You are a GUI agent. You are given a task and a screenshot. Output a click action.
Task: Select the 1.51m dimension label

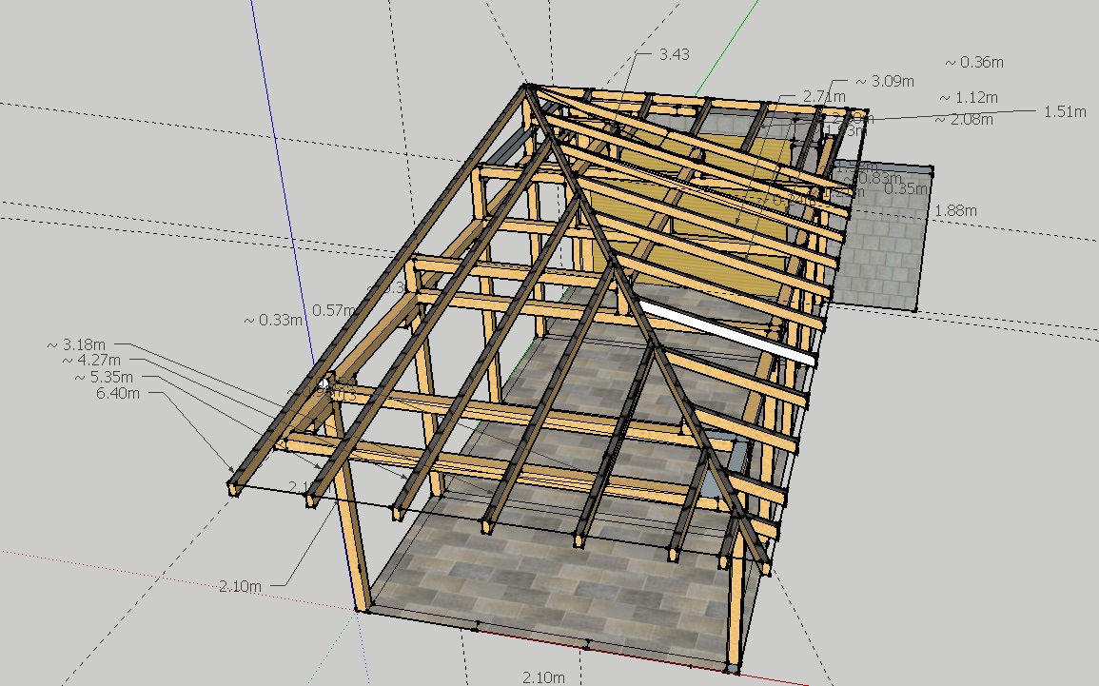pos(1065,111)
